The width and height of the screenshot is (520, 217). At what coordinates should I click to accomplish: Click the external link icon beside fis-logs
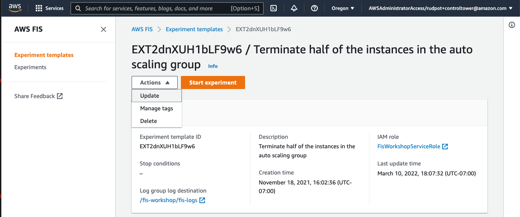[202, 200]
